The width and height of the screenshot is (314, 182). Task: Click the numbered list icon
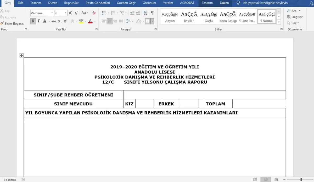[x=113, y=13]
